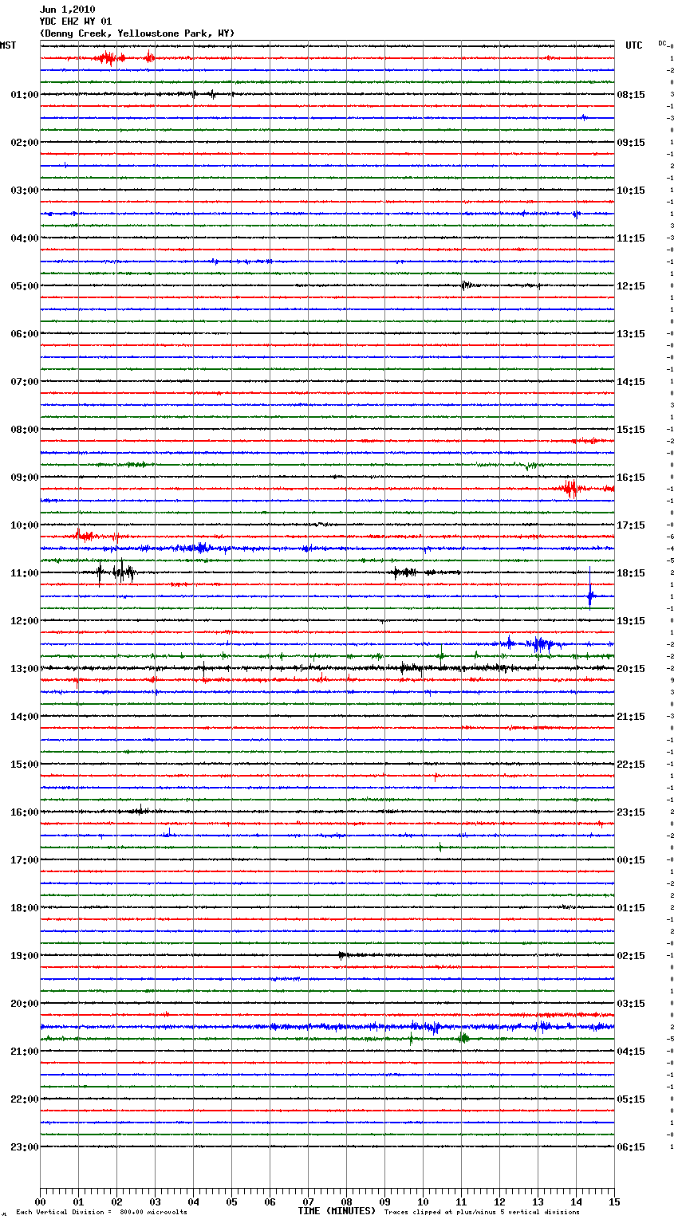Click the "02:15" UTC time label
Screen dimensions: 678x1223
tap(631, 956)
